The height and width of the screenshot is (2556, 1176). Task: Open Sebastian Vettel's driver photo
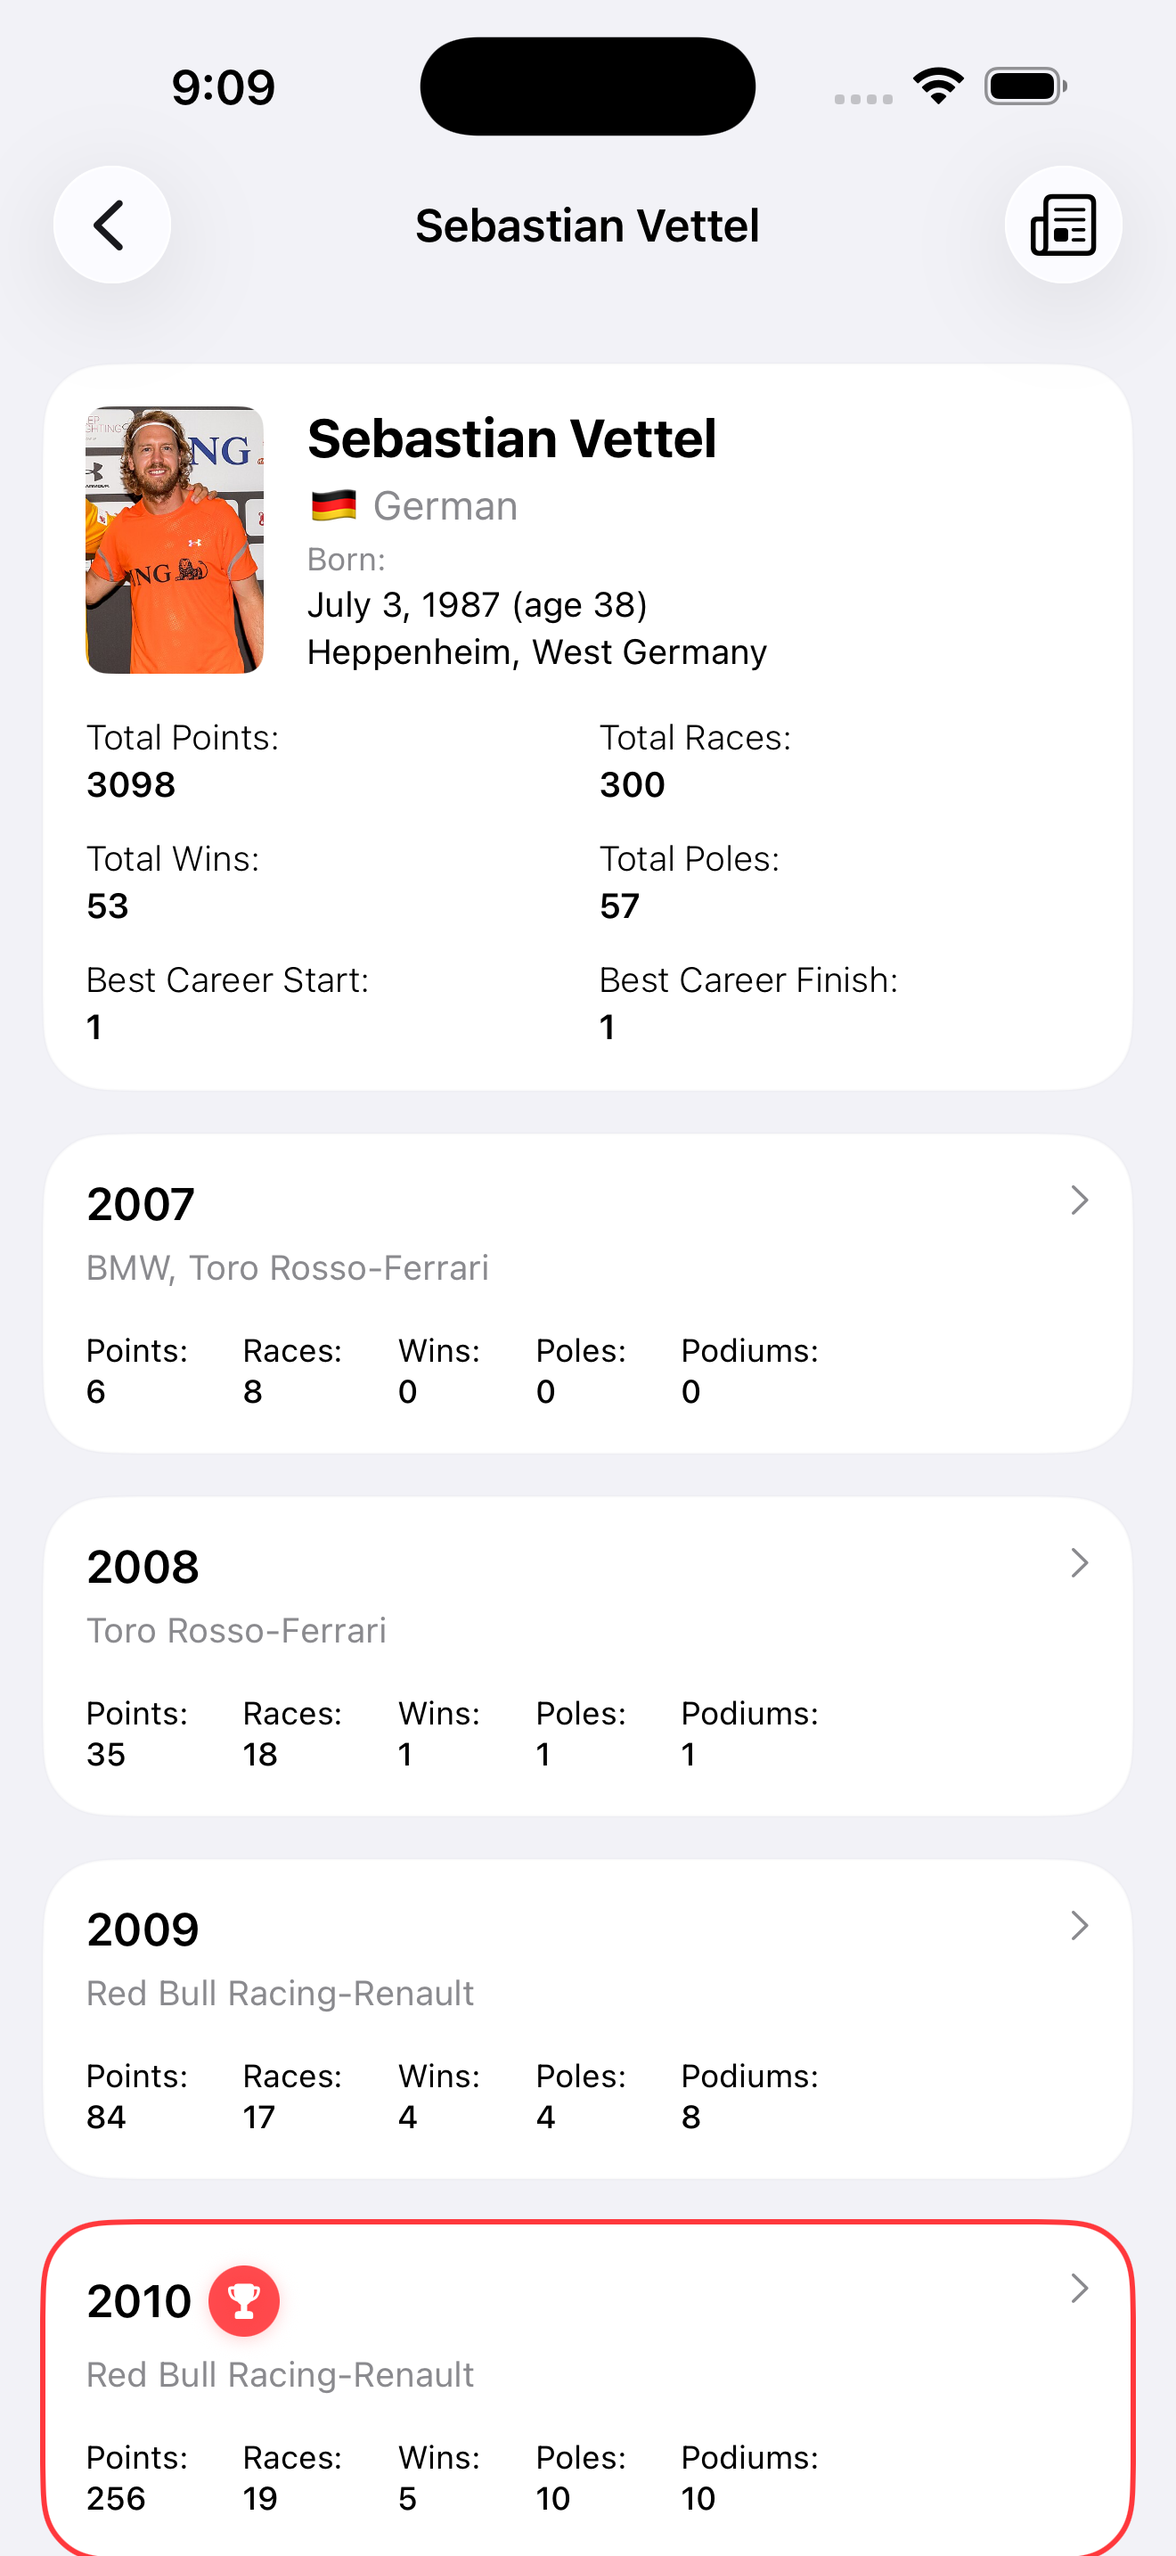coord(175,540)
